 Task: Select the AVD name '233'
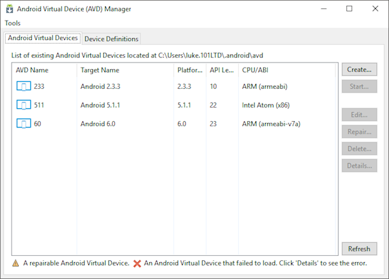click(39, 86)
